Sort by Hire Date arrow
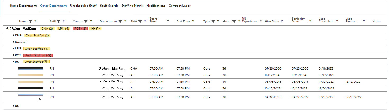 pos(282,21)
